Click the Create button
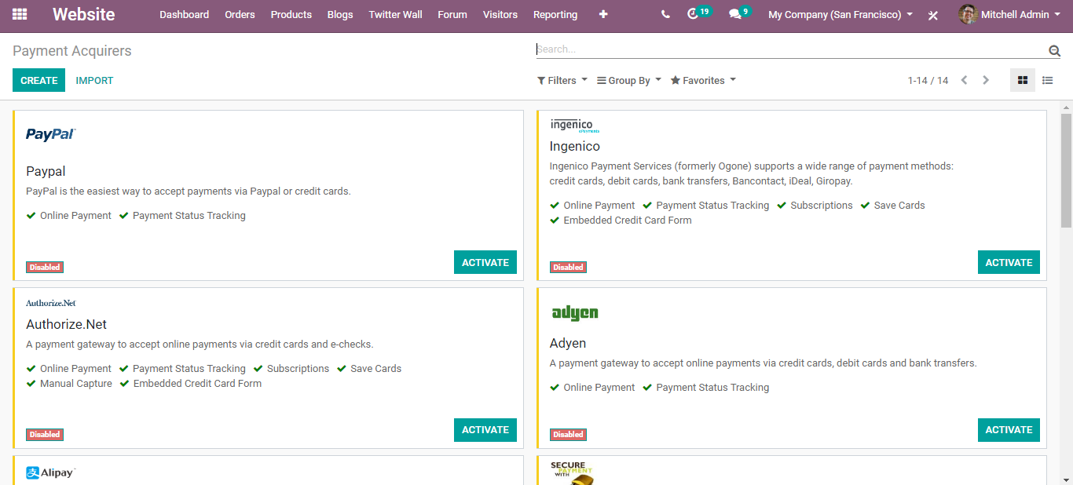 pyautogui.click(x=39, y=80)
